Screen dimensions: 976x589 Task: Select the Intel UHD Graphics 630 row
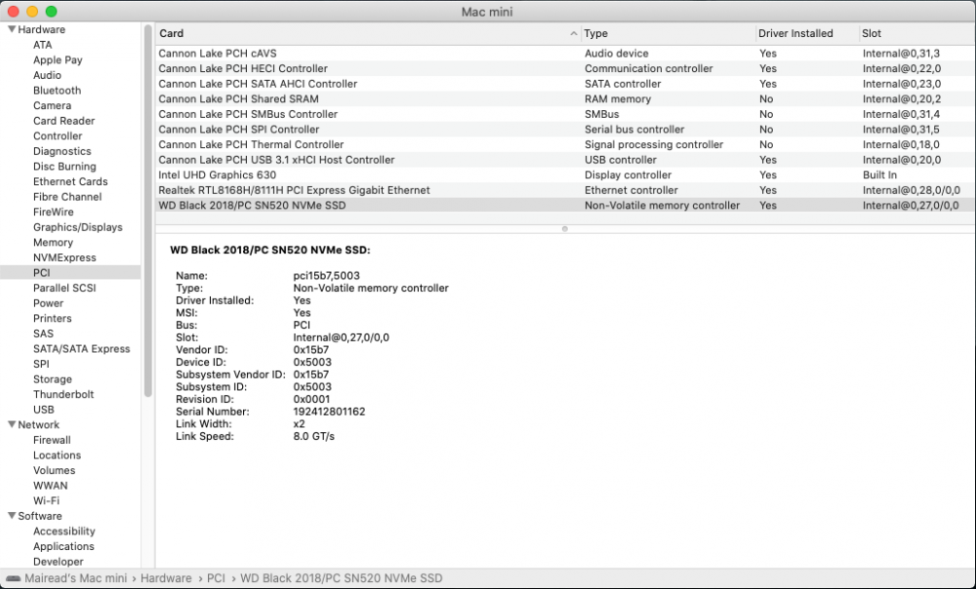pos(564,175)
